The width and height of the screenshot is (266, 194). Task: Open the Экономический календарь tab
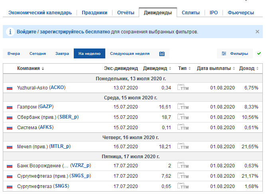pos(40,13)
